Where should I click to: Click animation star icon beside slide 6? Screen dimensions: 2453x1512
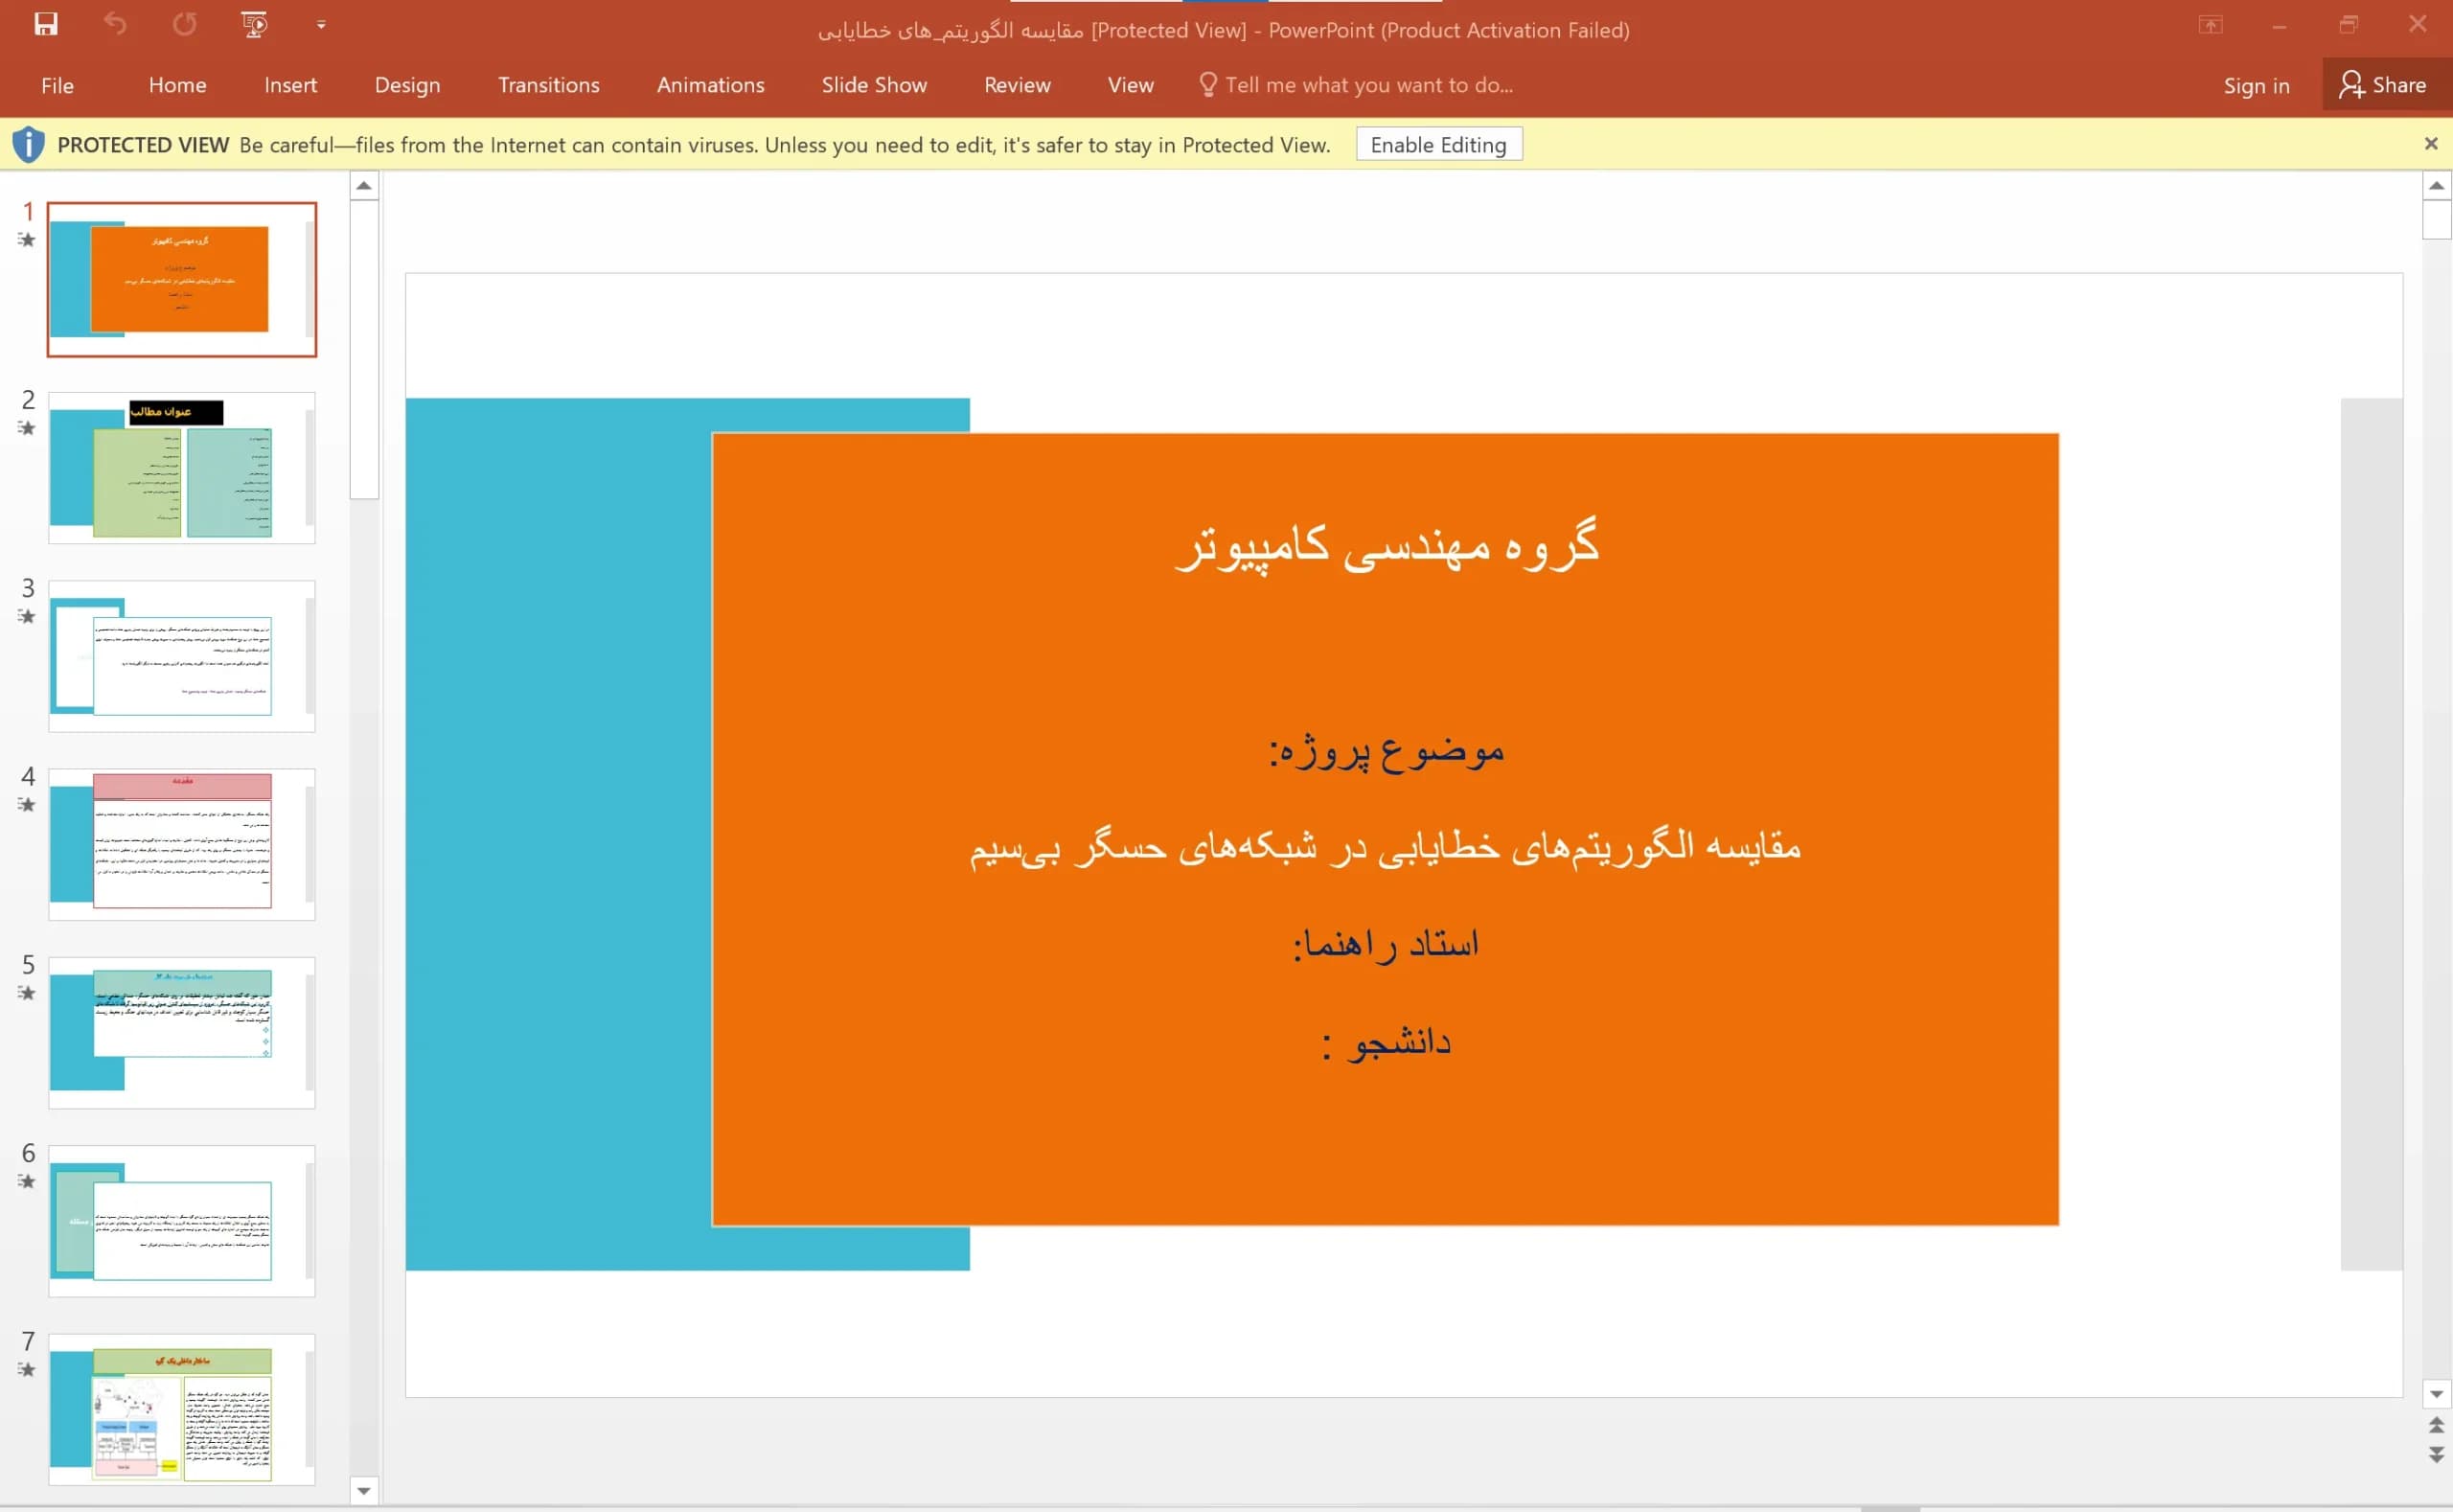[x=27, y=1181]
